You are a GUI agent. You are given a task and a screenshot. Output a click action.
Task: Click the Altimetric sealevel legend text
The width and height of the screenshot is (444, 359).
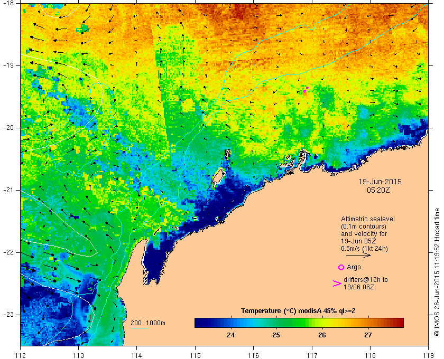(x=368, y=219)
